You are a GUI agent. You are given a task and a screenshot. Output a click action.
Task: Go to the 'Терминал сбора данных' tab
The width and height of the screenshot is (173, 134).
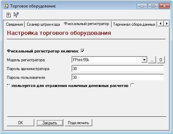point(134,24)
